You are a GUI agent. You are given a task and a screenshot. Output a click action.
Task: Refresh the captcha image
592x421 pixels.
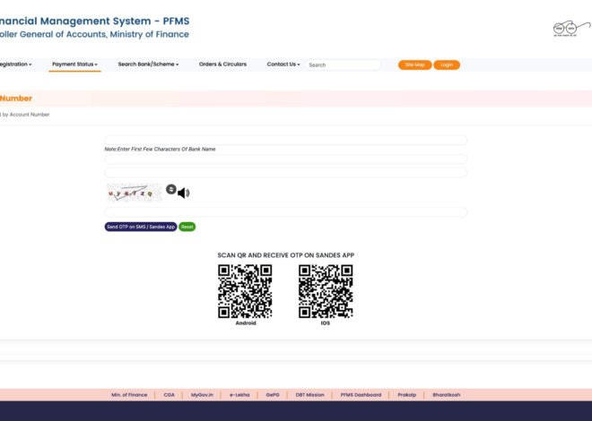tap(171, 189)
